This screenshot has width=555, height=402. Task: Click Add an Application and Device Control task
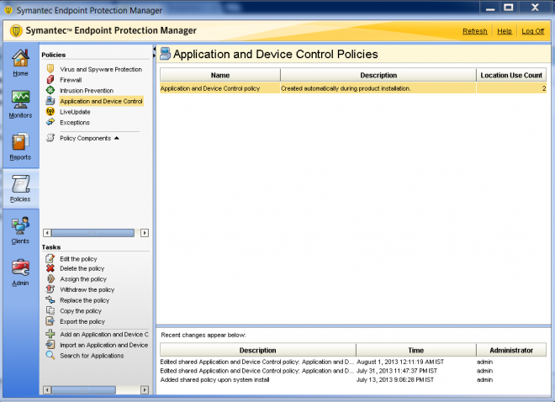click(x=104, y=335)
